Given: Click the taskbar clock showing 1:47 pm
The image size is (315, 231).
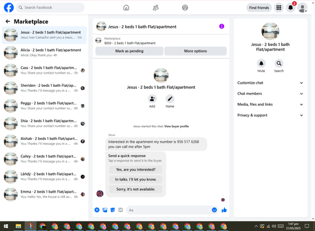Looking at the screenshot, I should pos(294,226).
